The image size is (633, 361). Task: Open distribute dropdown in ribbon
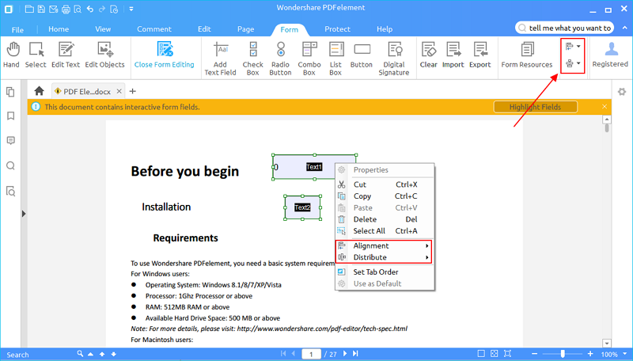point(573,63)
